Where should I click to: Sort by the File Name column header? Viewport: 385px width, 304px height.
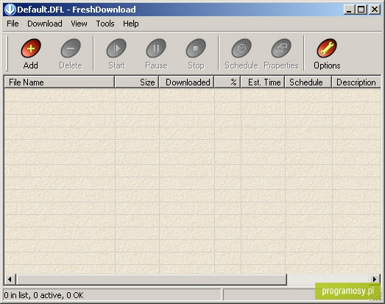click(60, 82)
